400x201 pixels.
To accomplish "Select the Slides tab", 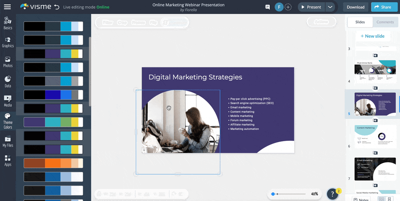I will click(360, 22).
